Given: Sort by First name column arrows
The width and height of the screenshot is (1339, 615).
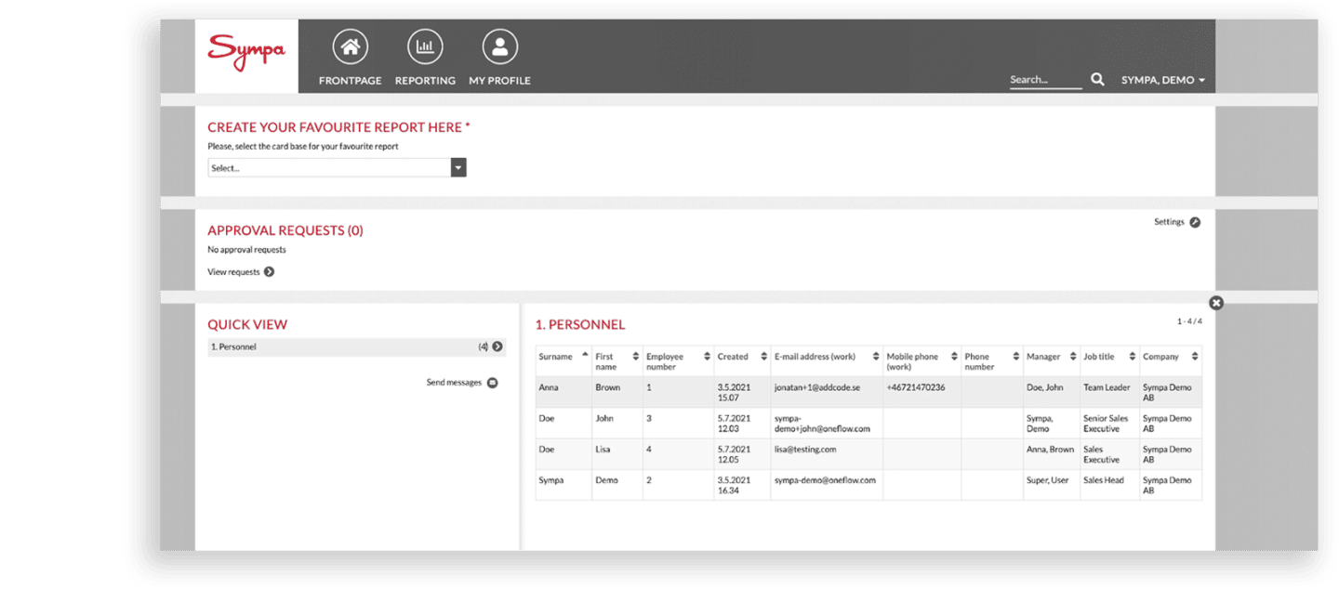Looking at the screenshot, I should (x=636, y=357).
